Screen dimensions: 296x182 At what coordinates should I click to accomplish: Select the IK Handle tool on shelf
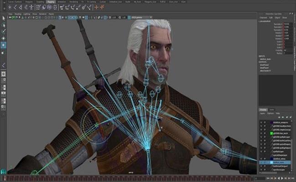tap(21, 7)
